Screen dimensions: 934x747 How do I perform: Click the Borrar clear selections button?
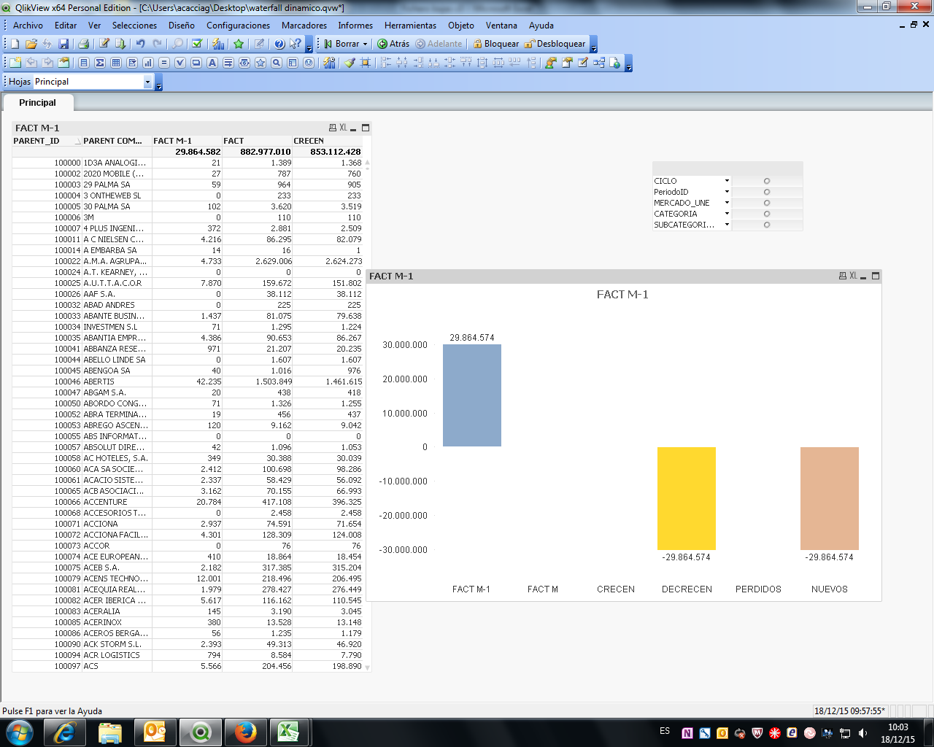tap(341, 44)
